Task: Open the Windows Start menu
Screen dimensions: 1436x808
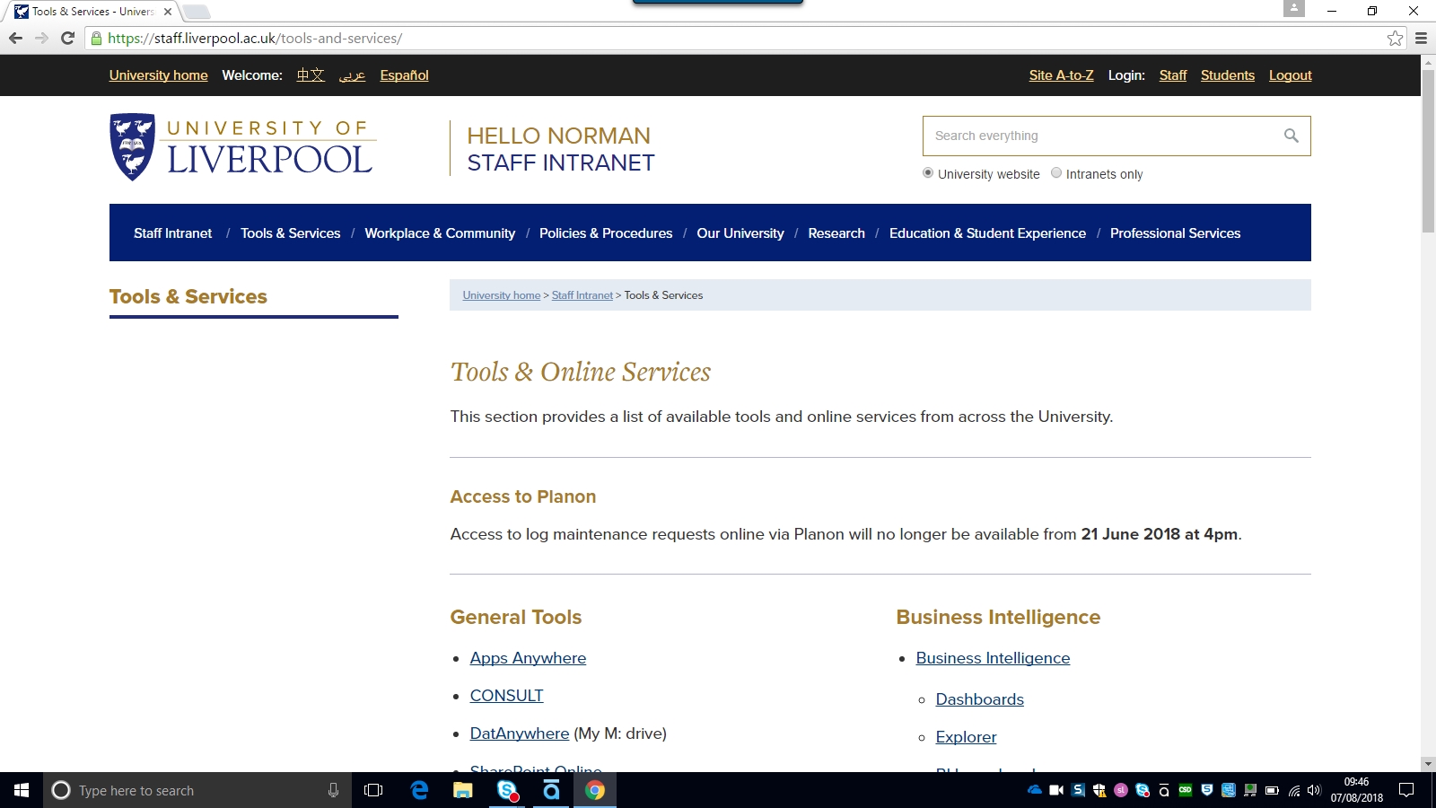Action: [x=22, y=790]
